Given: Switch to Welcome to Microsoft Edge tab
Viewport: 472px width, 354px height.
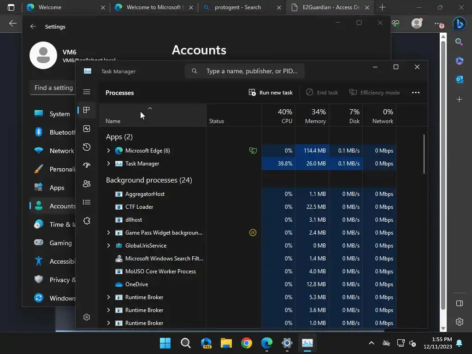Looking at the screenshot, I should (x=153, y=7).
